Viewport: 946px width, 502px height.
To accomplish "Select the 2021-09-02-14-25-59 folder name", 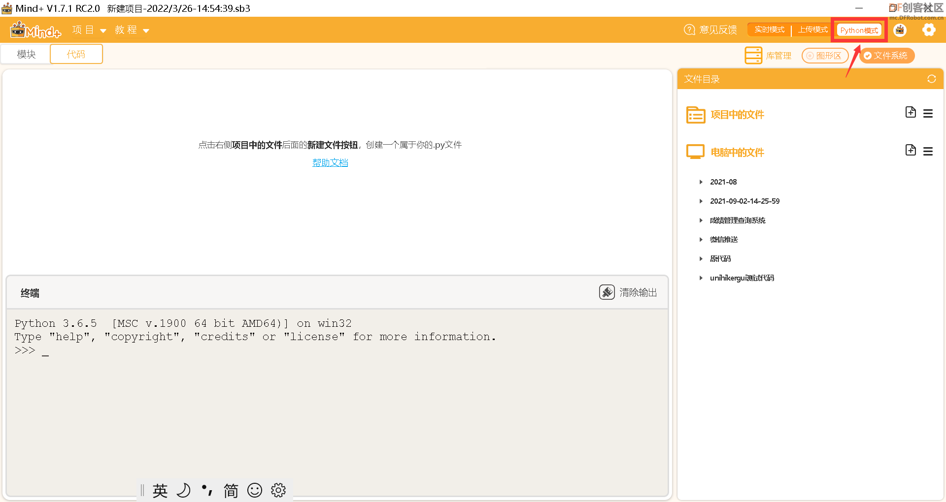I will click(x=744, y=201).
